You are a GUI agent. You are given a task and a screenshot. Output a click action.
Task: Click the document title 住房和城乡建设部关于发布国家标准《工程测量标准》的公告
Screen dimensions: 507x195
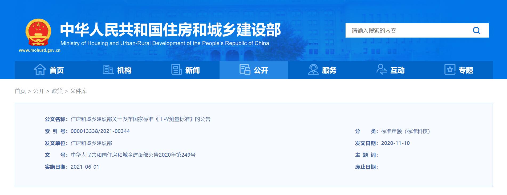pos(140,119)
